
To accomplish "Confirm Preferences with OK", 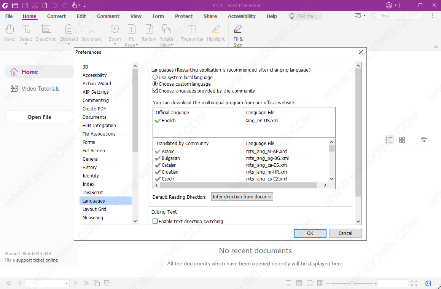I will pyautogui.click(x=310, y=233).
